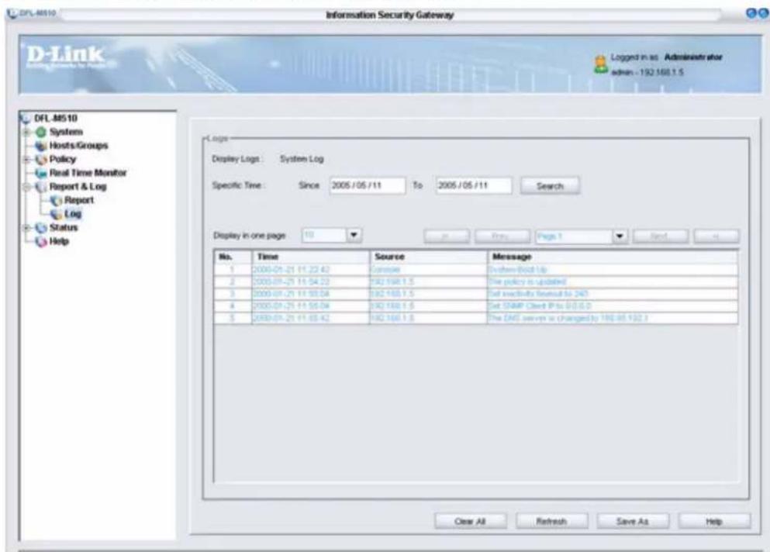Click the DFL-M510 root device icon

point(26,119)
